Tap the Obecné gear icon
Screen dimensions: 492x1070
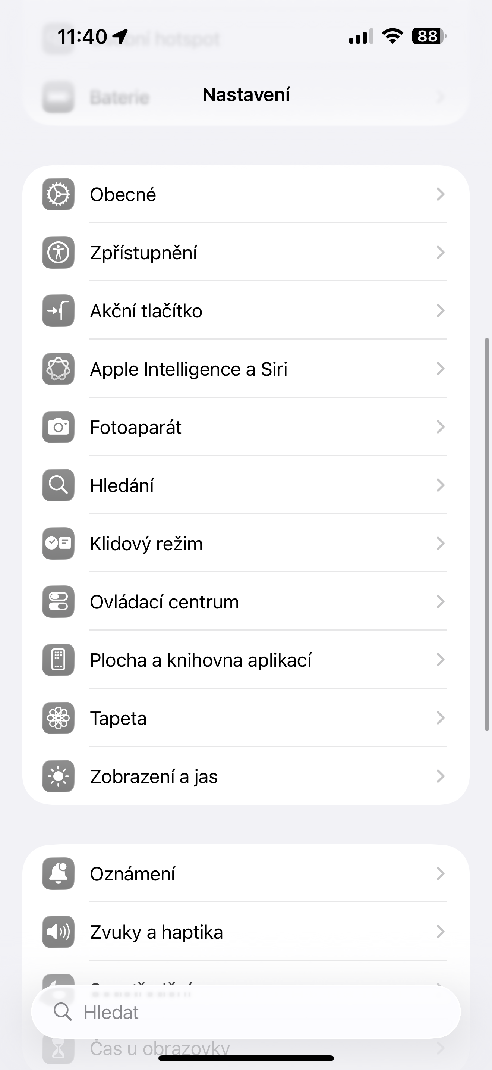click(x=59, y=194)
